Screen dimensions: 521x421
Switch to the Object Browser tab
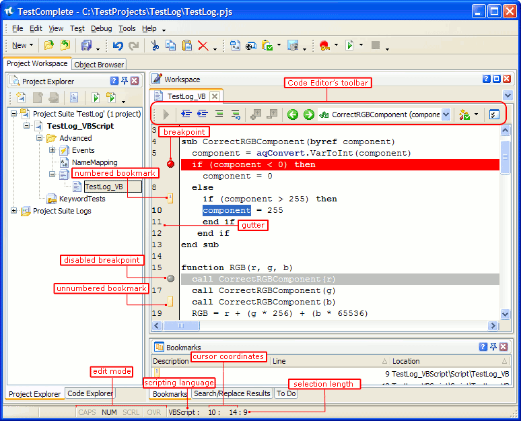click(99, 65)
